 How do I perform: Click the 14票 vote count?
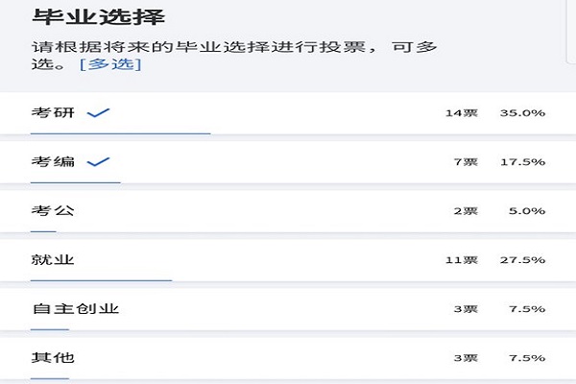[x=461, y=113]
